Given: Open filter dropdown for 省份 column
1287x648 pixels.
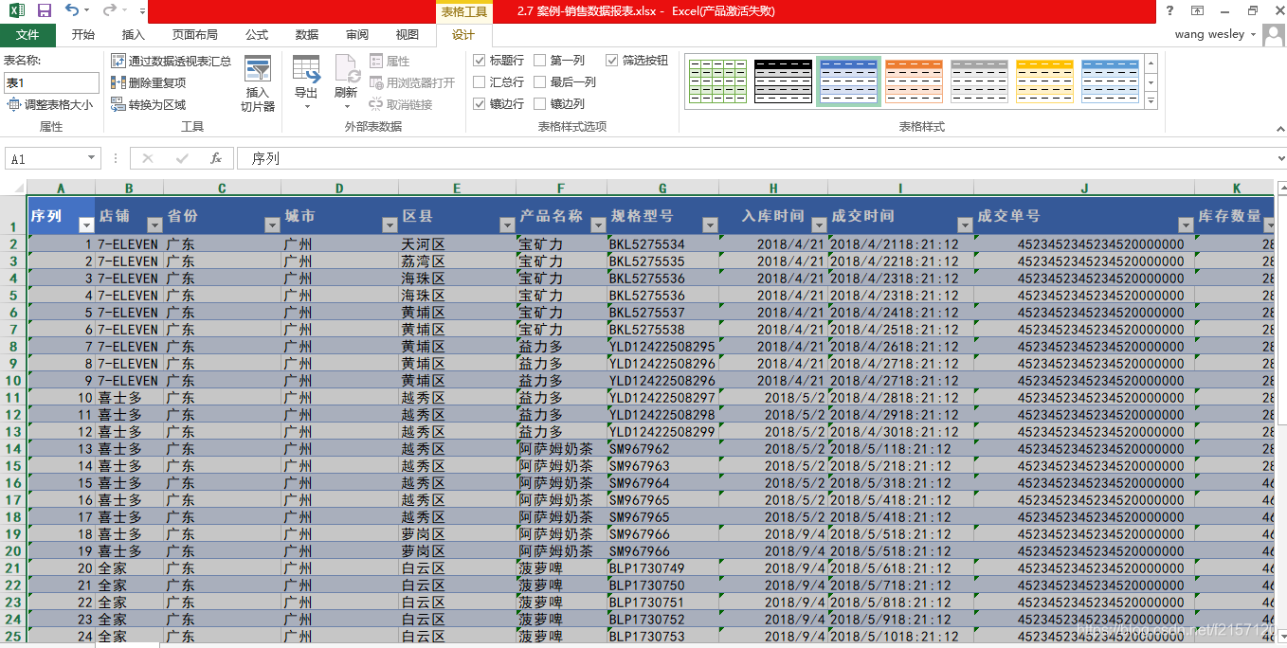Looking at the screenshot, I should coord(272,225).
